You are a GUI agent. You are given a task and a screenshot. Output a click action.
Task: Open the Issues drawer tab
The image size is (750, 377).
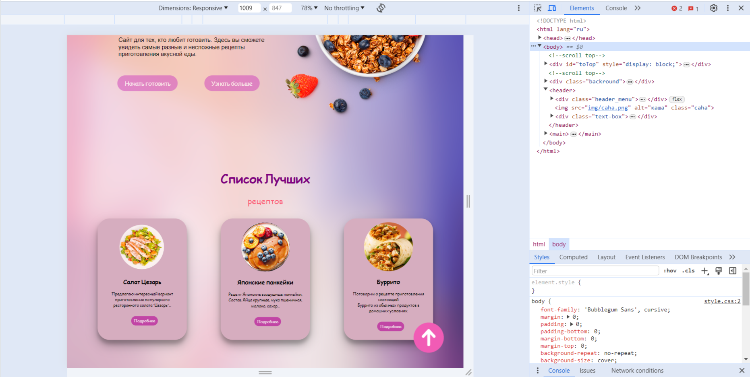[x=587, y=371]
